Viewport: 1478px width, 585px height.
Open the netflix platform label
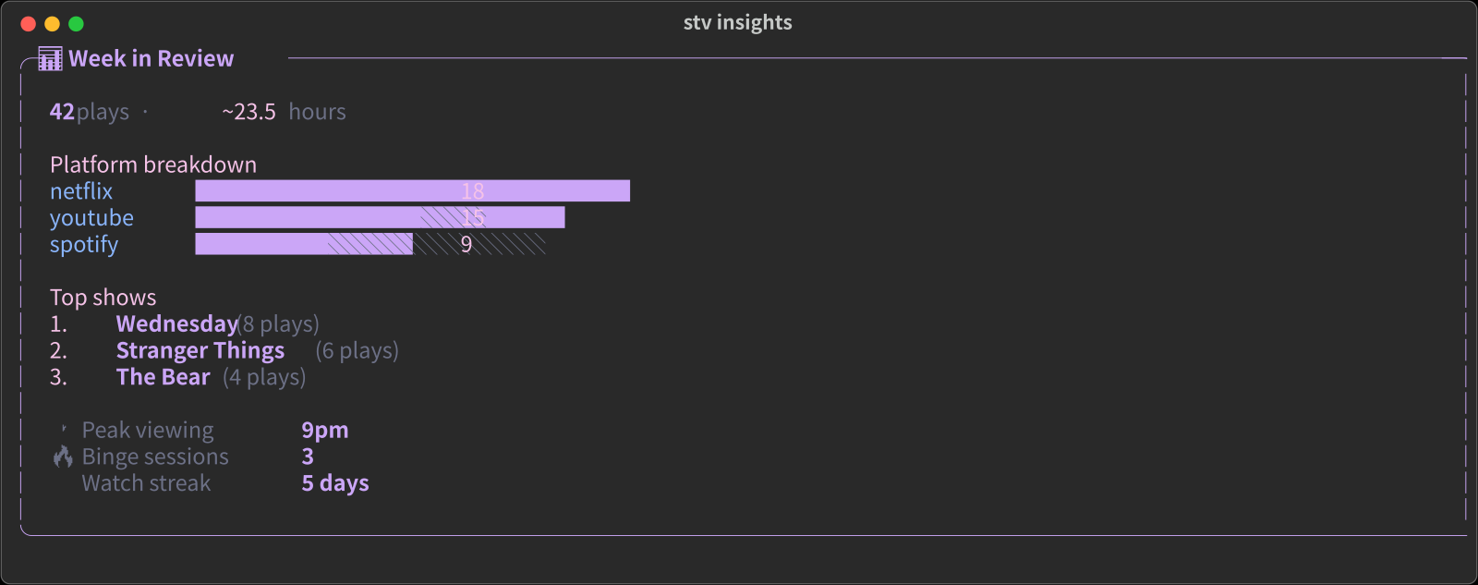pos(81,190)
